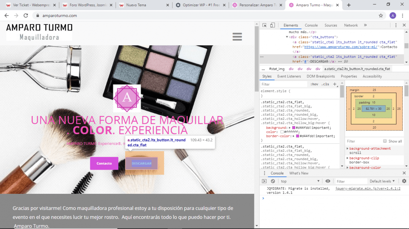409x229 pixels.
Task: Open console settings gear
Action: point(404,181)
